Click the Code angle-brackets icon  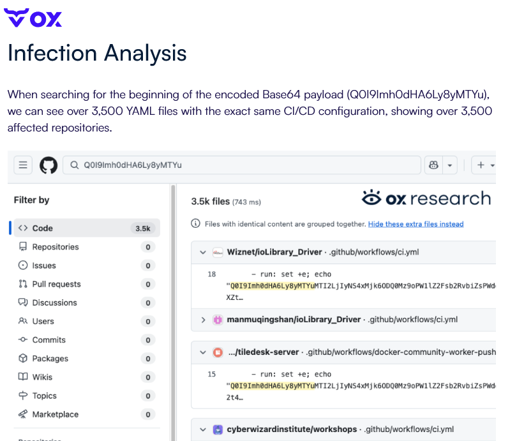coord(23,228)
